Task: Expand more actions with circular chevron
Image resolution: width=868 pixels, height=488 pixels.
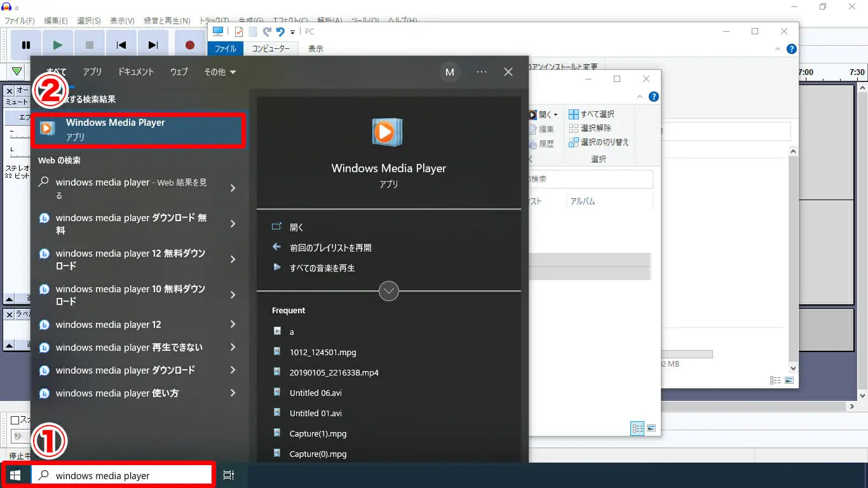Action: [x=389, y=291]
